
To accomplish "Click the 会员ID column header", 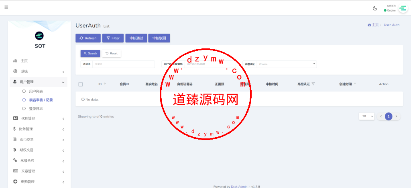I will (124, 84).
